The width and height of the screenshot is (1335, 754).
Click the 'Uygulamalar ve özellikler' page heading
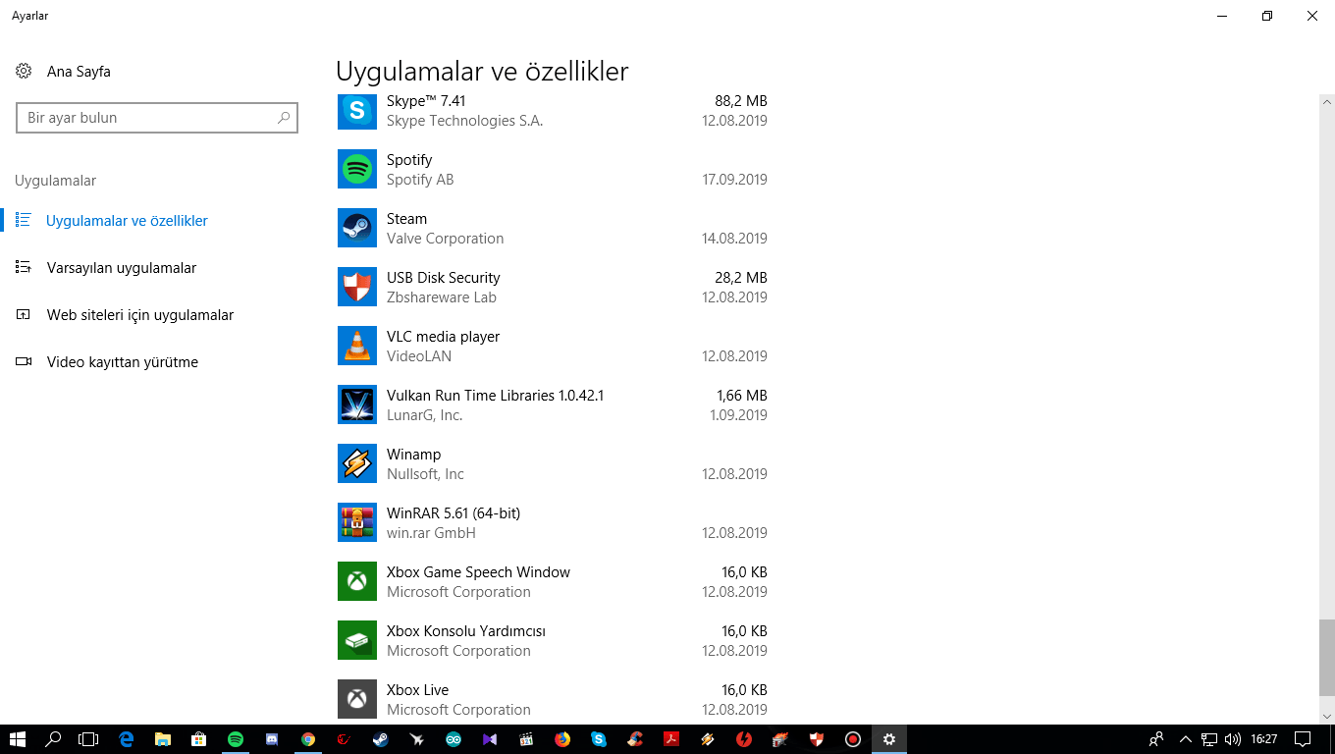pyautogui.click(x=482, y=72)
